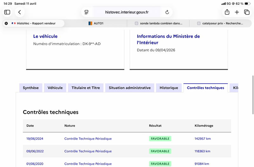Toggle the Safari sidebar icon
The height and width of the screenshot is (167, 254).
click(7, 12)
